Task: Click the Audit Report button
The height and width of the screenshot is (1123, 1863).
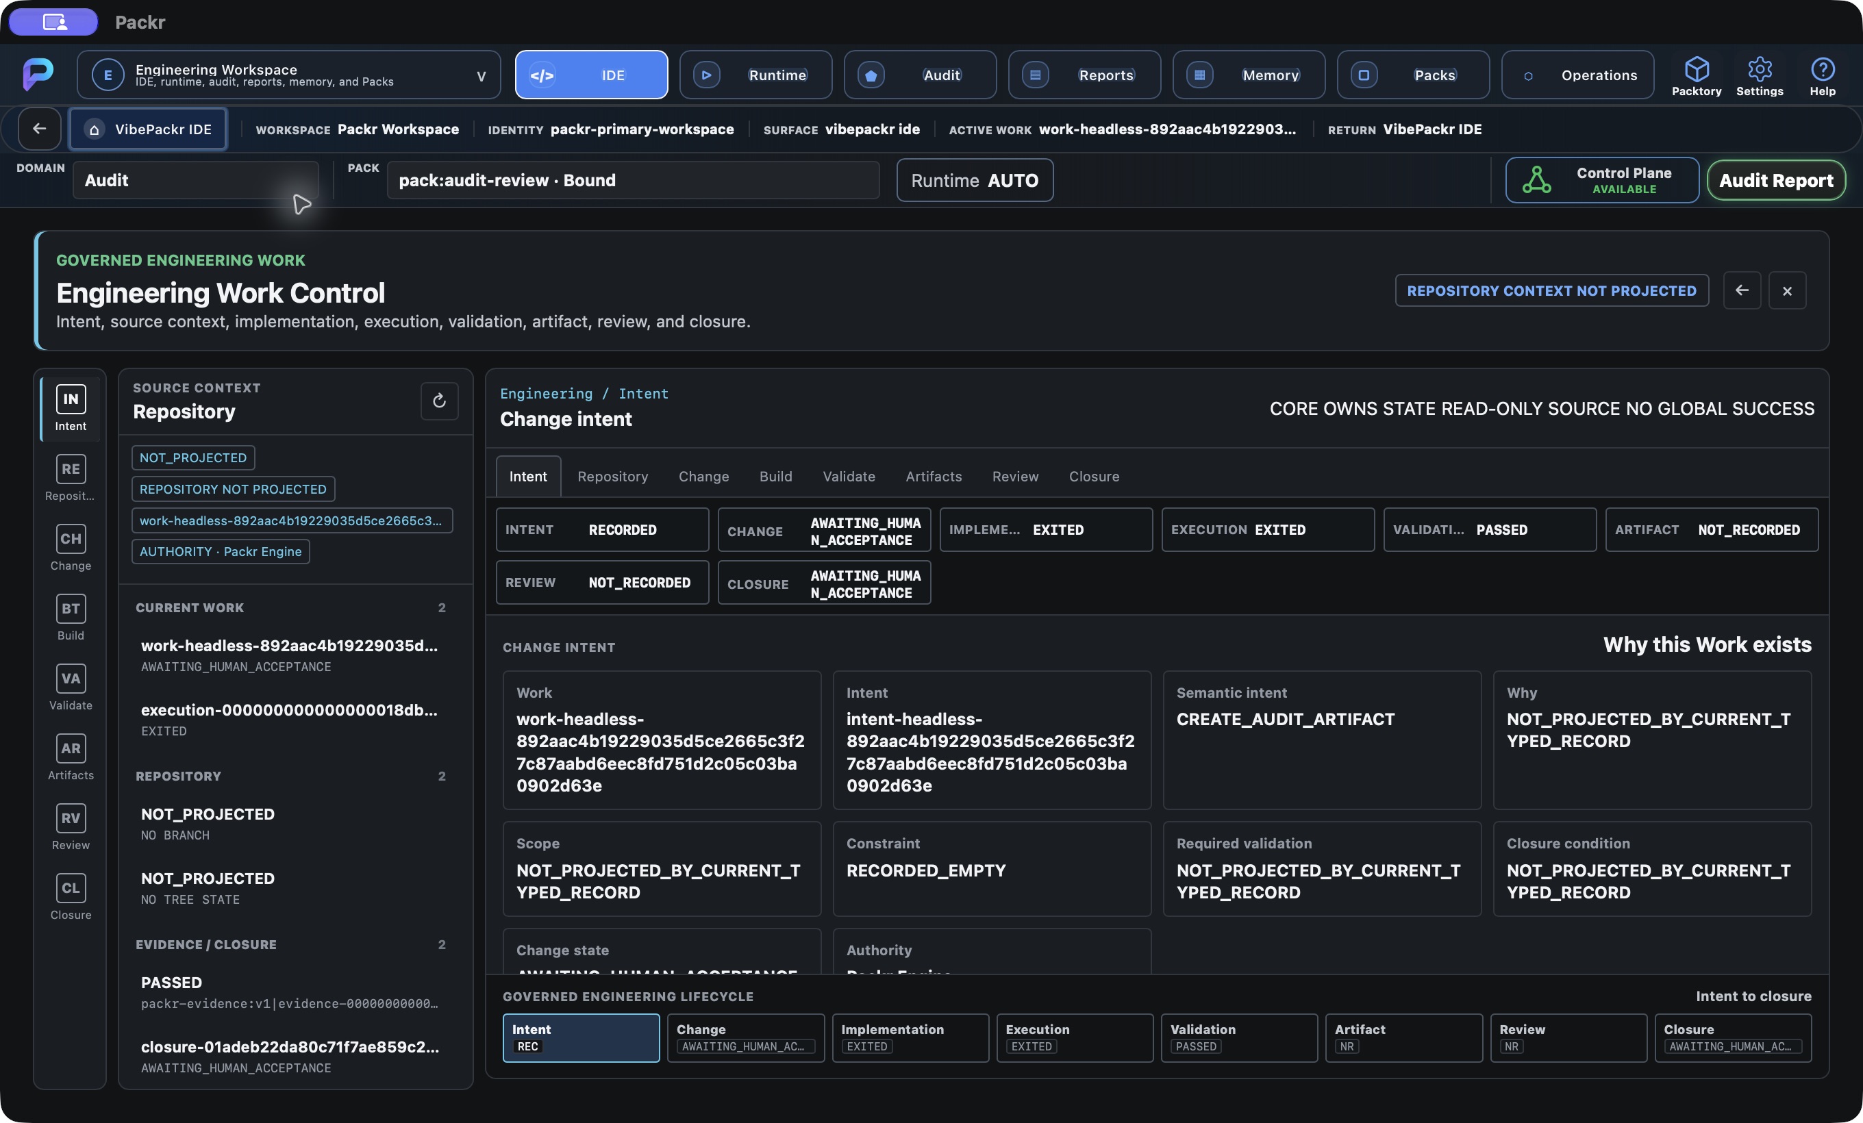Action: [1775, 180]
